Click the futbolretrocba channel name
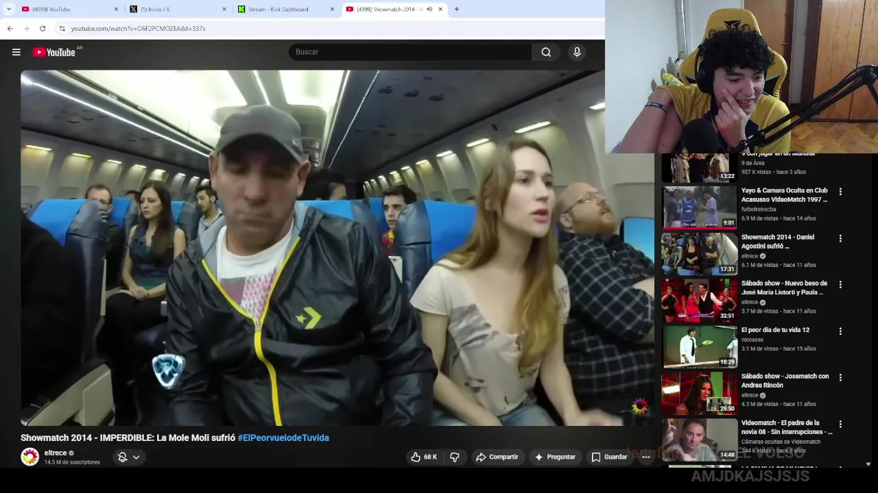 (759, 210)
